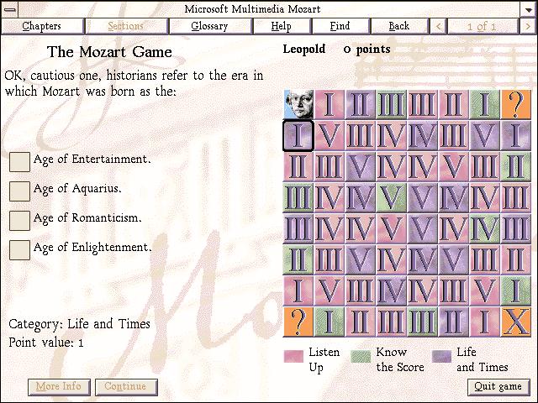Click the green II tile in the board's left column
538x403 pixels.
pyautogui.click(x=298, y=259)
